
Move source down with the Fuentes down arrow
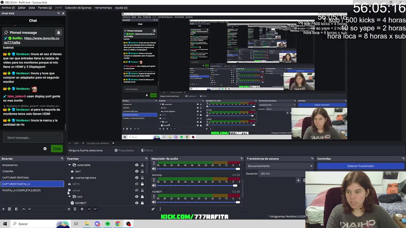[x=95, y=209]
